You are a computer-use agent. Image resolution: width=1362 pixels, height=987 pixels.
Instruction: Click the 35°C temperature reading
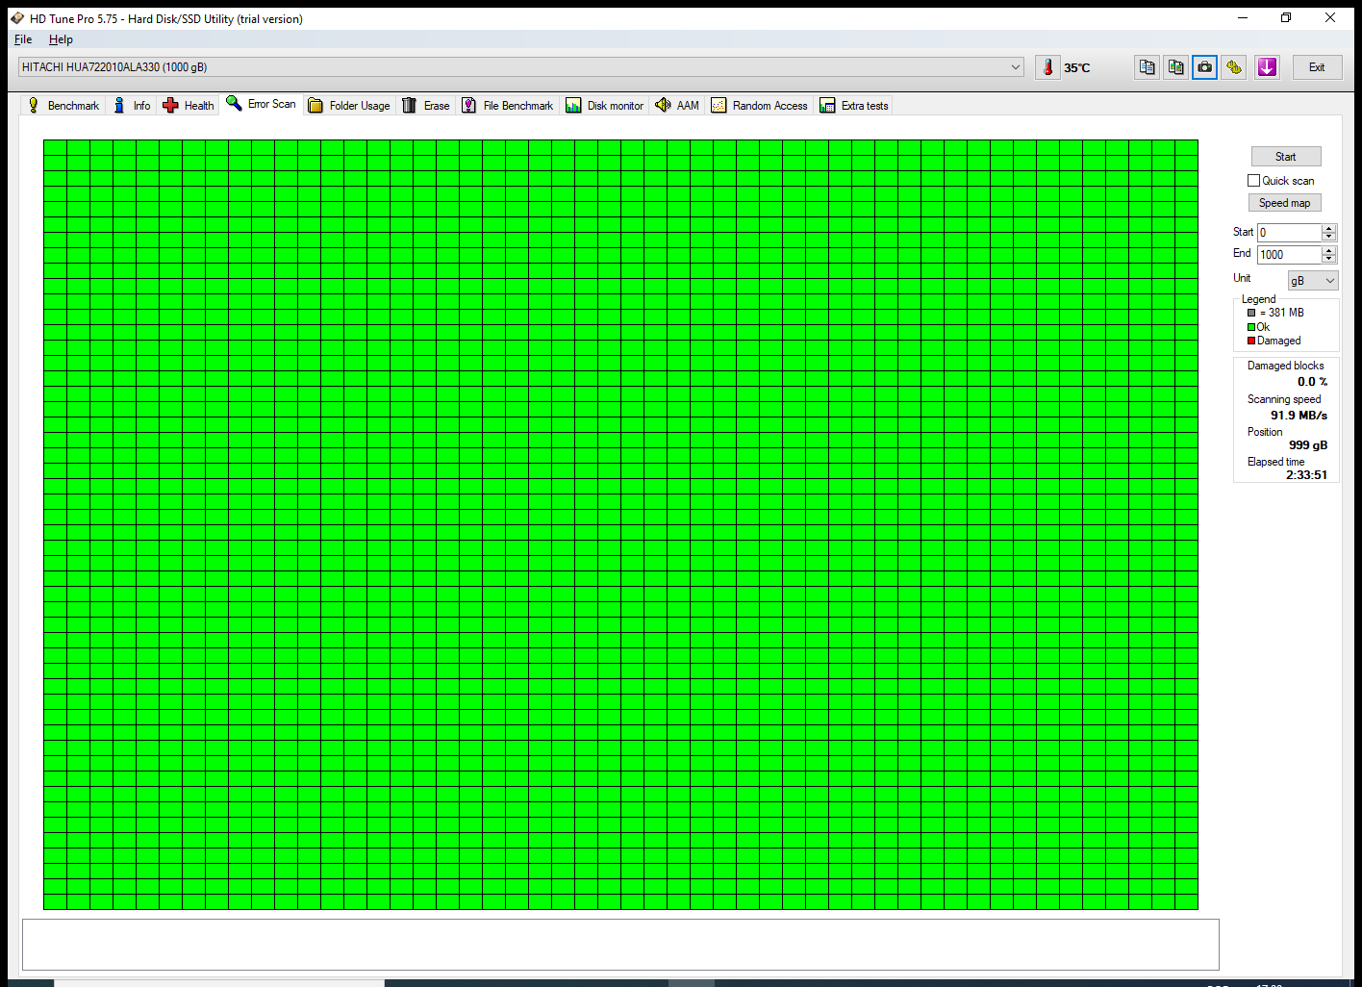[1077, 68]
